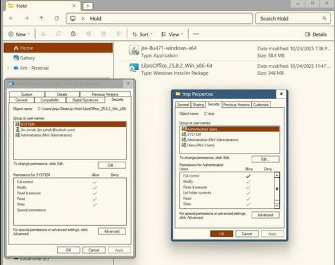The image size is (335, 265).
Task: Open General tab in tmp Properties
Action: click(183, 105)
